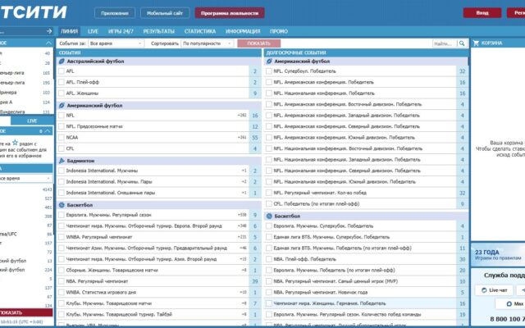Tick Indonesia International. Мужчины checkbox
525x328 pixels.
click(x=62, y=171)
